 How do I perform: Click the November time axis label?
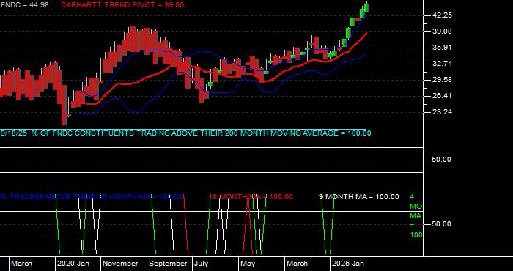[120, 264]
